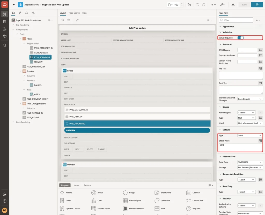Open the Create plus menu
Screen dimensions: 265x215
[214, 5]
